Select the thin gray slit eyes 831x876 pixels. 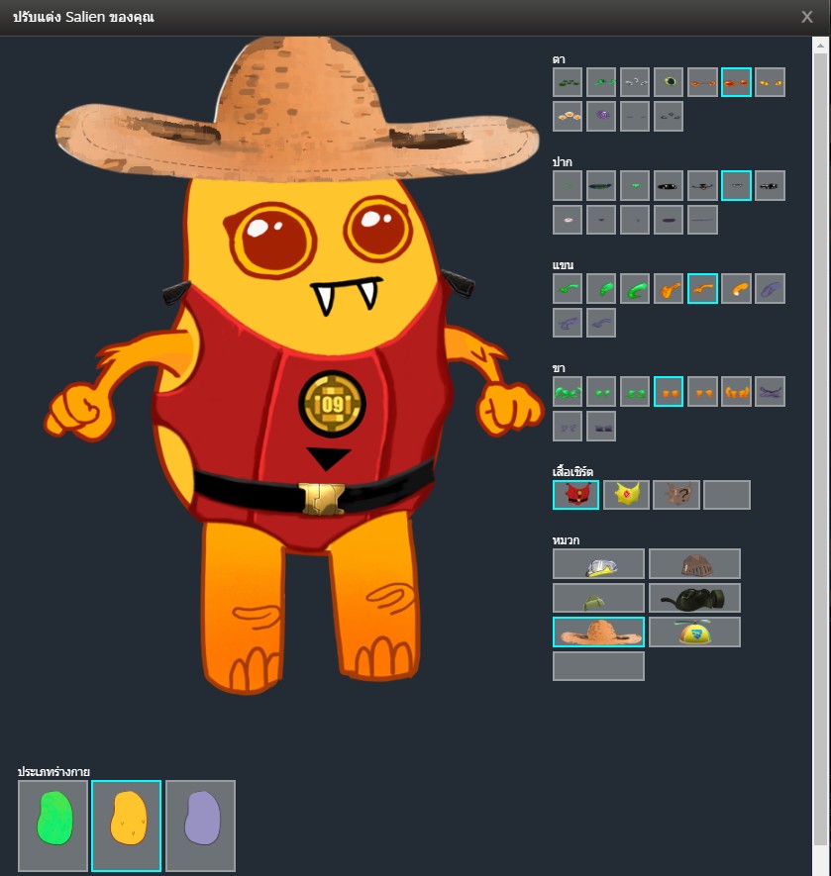(635, 117)
